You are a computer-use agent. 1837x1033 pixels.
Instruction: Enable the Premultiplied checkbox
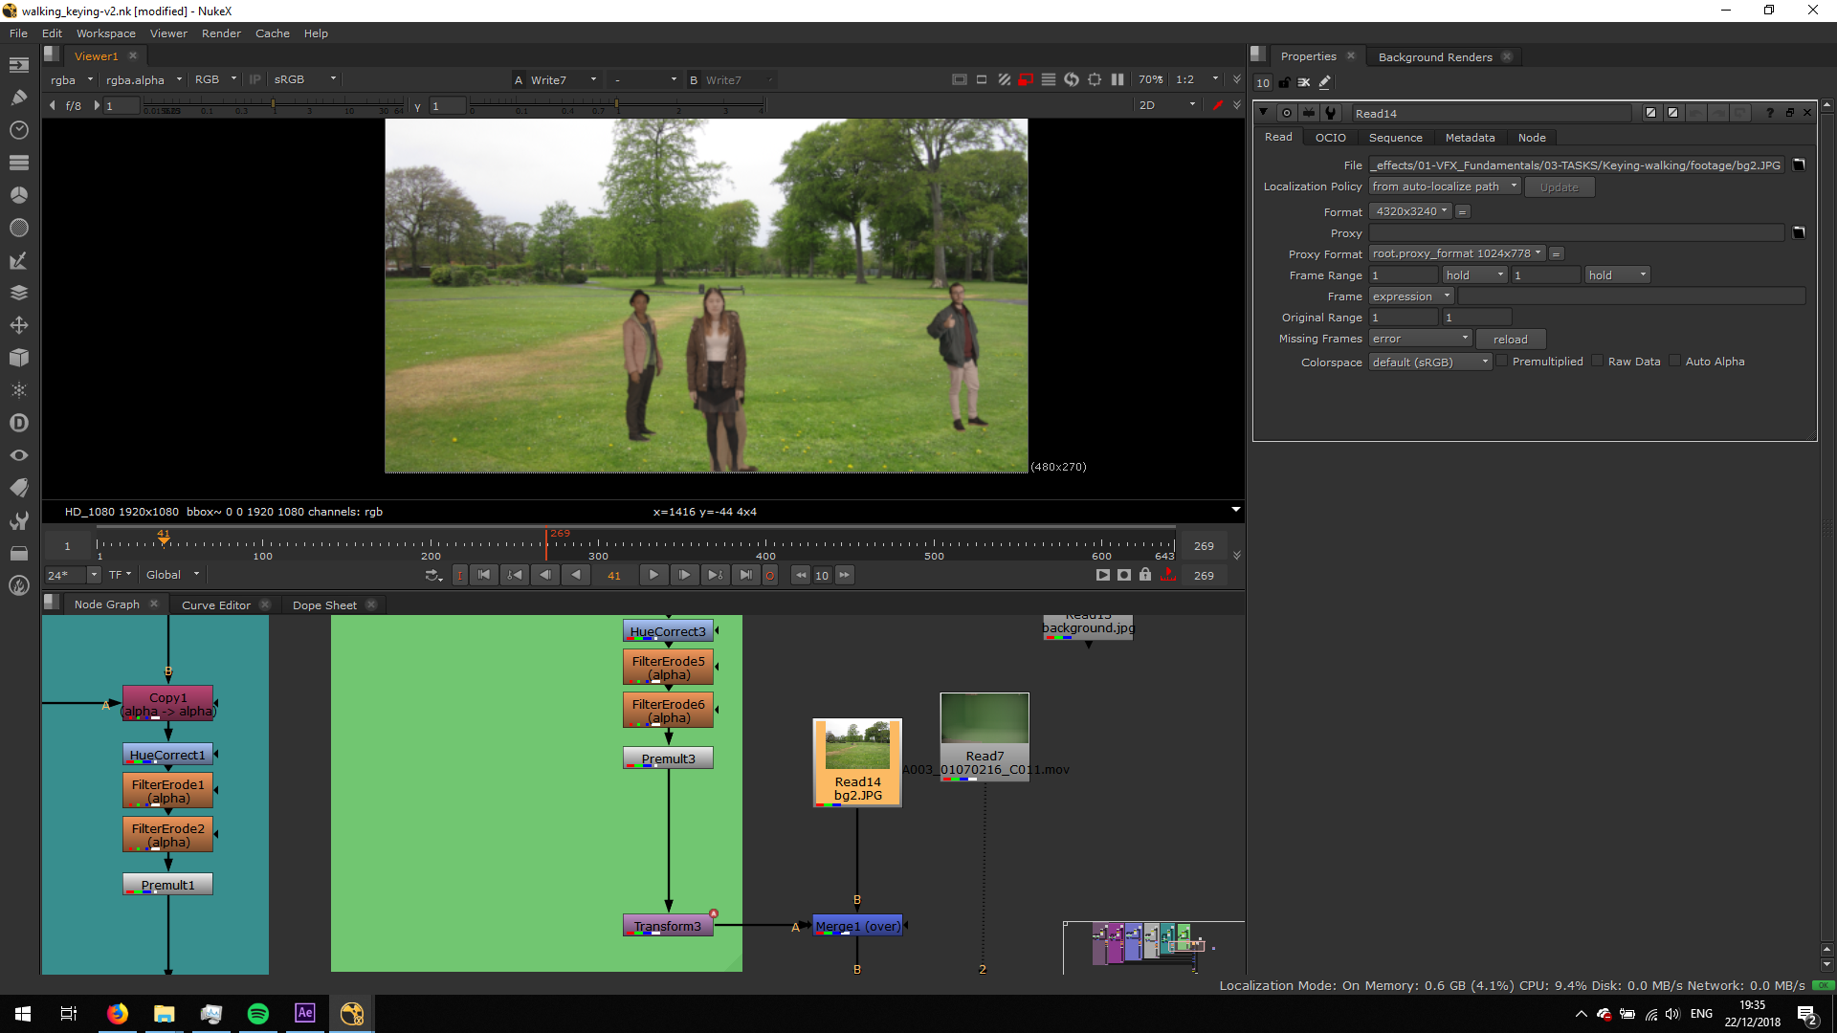point(1502,362)
